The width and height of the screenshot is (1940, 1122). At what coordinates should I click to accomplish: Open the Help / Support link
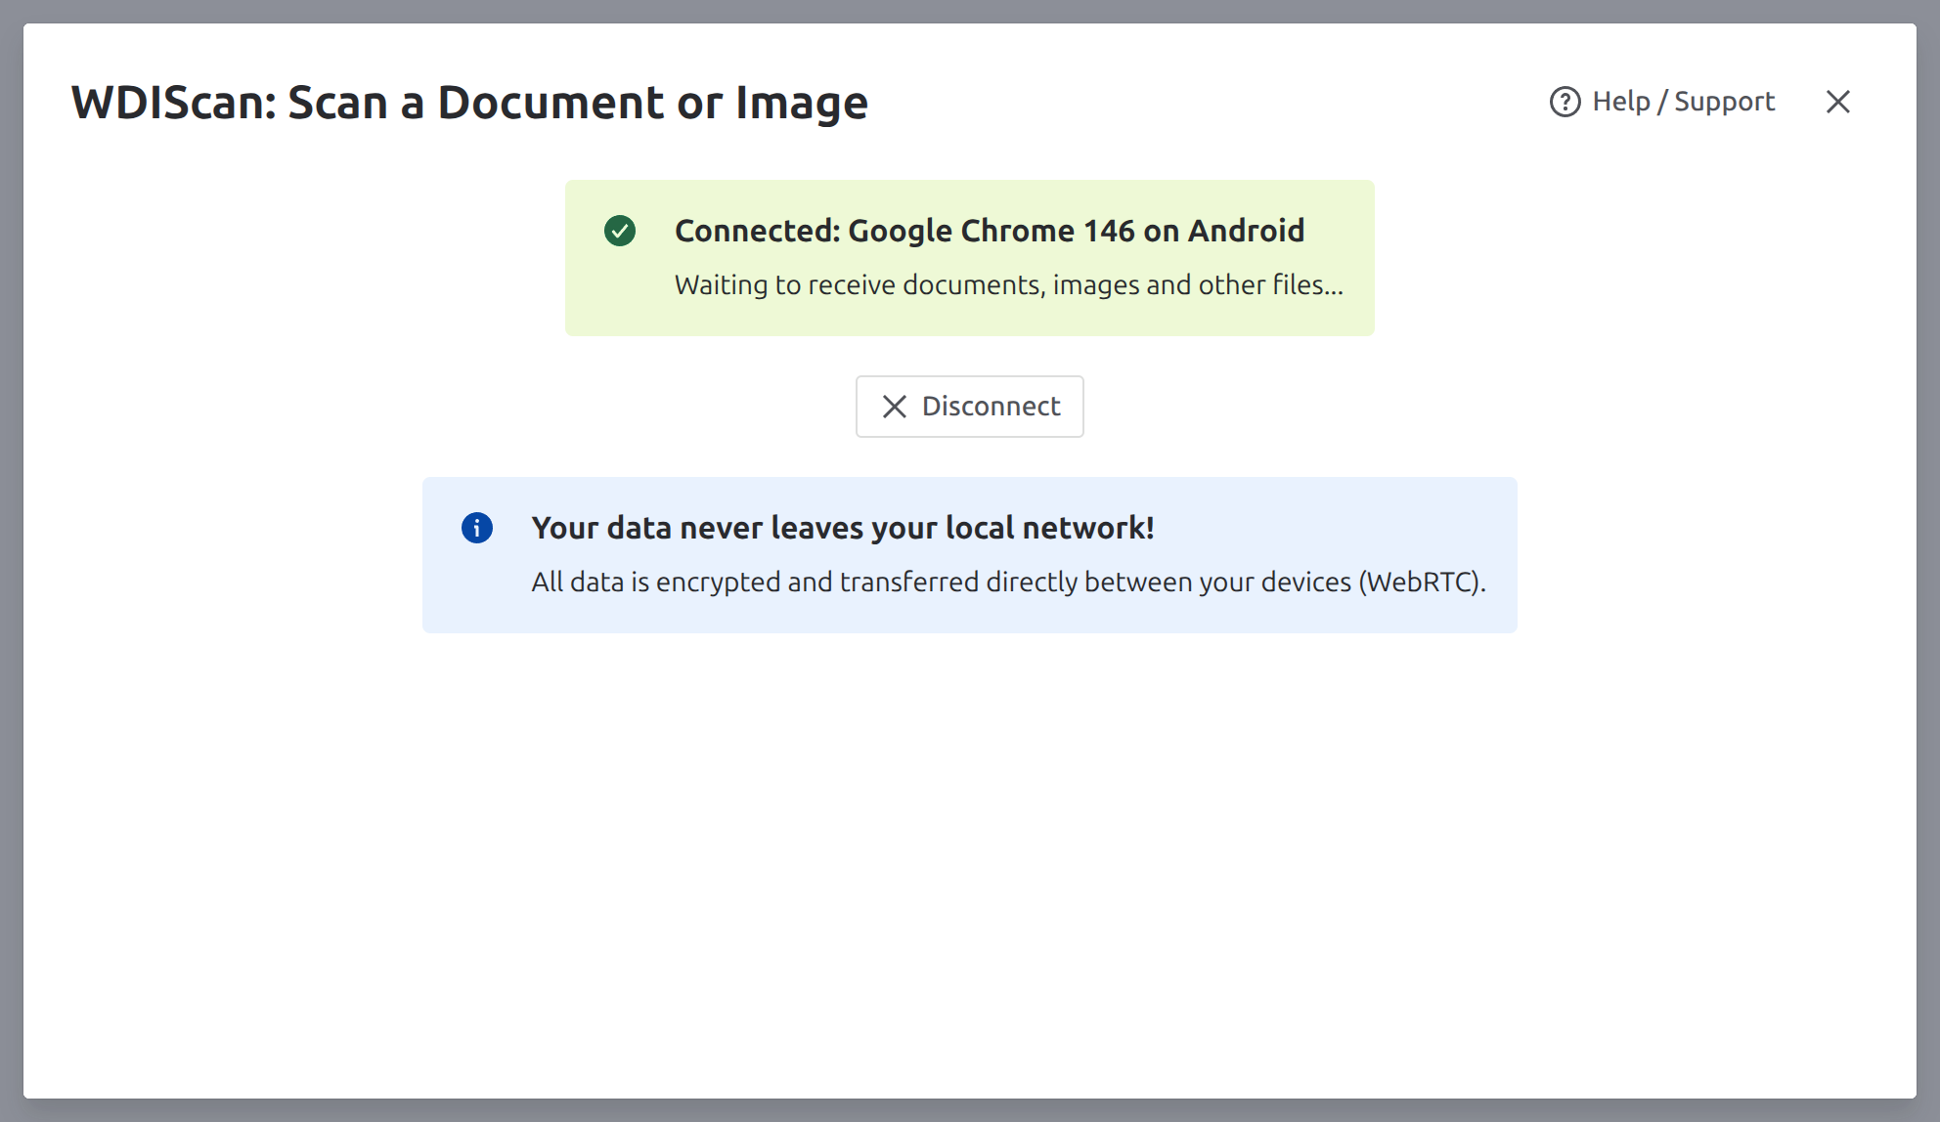pos(1682,102)
